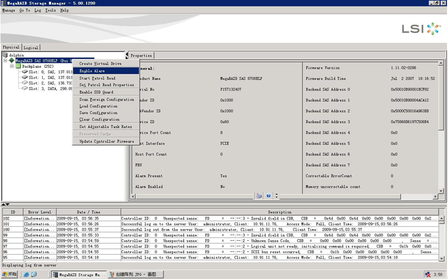Select the Slot 0 SAS drive icon

click(x=25, y=72)
